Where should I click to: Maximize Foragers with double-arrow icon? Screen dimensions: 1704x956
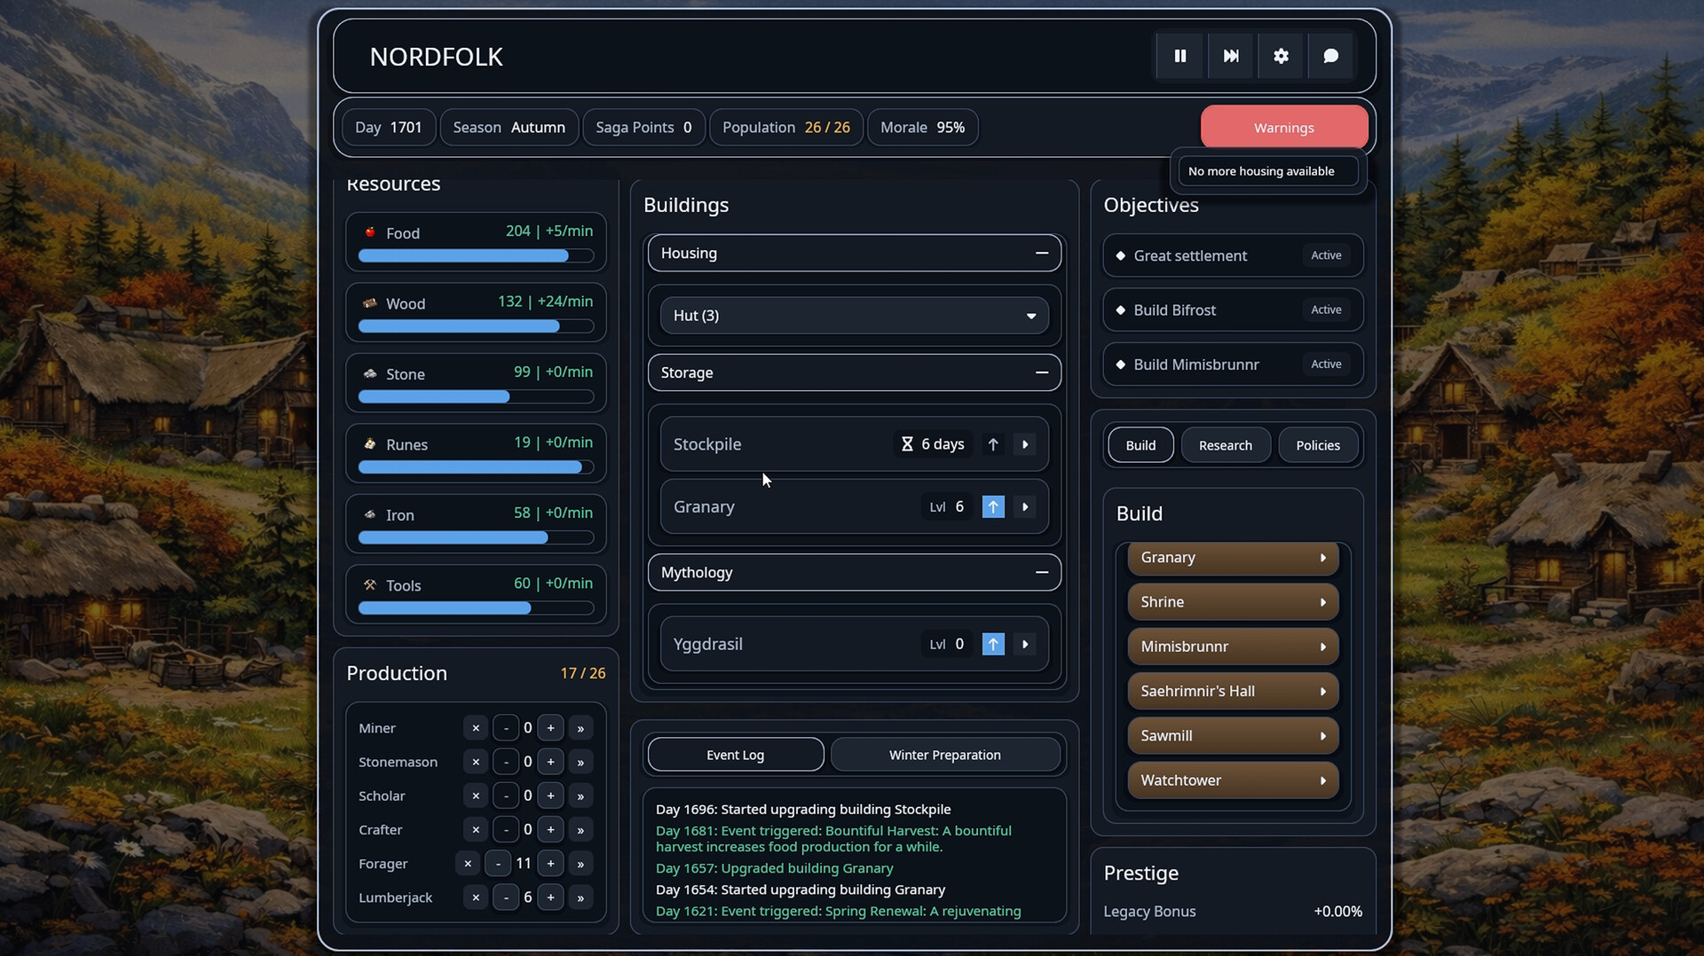coord(580,864)
